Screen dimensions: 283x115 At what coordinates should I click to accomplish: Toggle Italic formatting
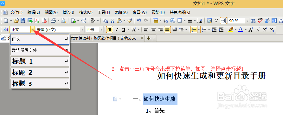[x=117, y=29]
